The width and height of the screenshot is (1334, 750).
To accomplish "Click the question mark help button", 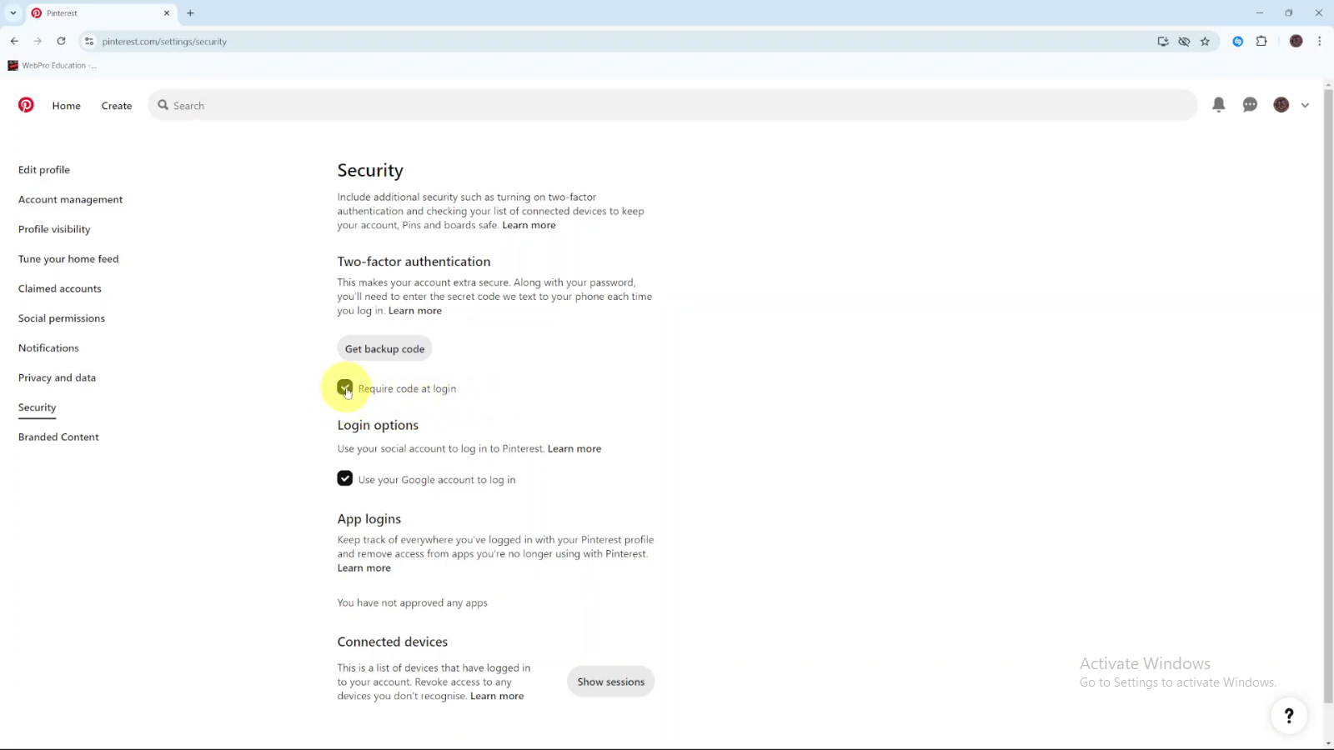I will coord(1289,715).
